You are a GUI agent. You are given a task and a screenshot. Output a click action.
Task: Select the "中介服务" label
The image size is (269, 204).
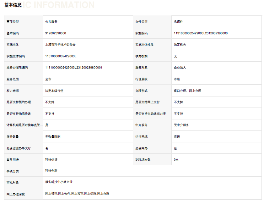(x=141, y=125)
